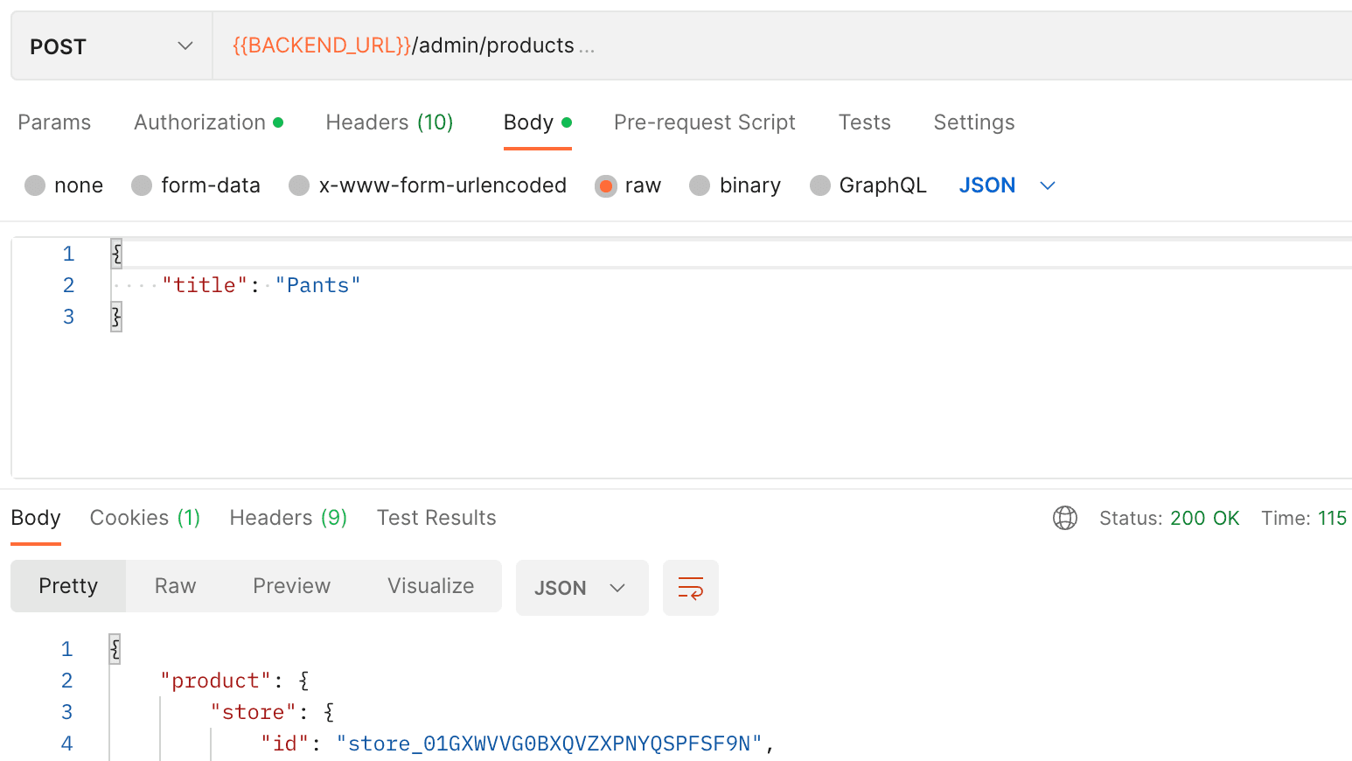The image size is (1352, 761).
Task: Collapse the response JSON at line 1
Action: tap(114, 648)
